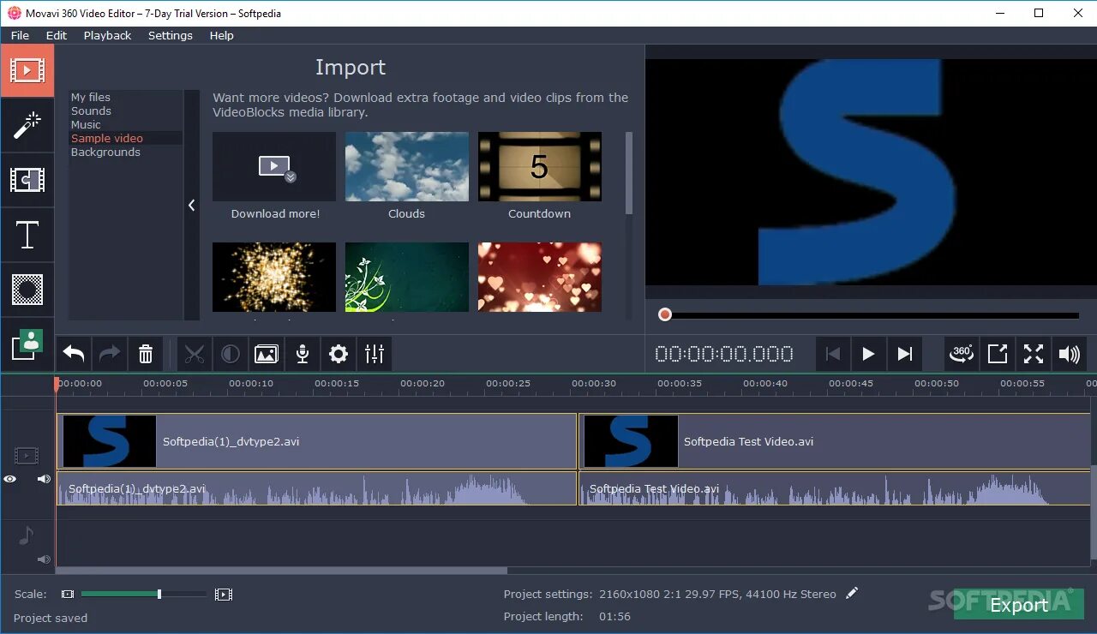This screenshot has height=634, width=1097.
Task: Open the Transitions tab
Action: tap(27, 180)
